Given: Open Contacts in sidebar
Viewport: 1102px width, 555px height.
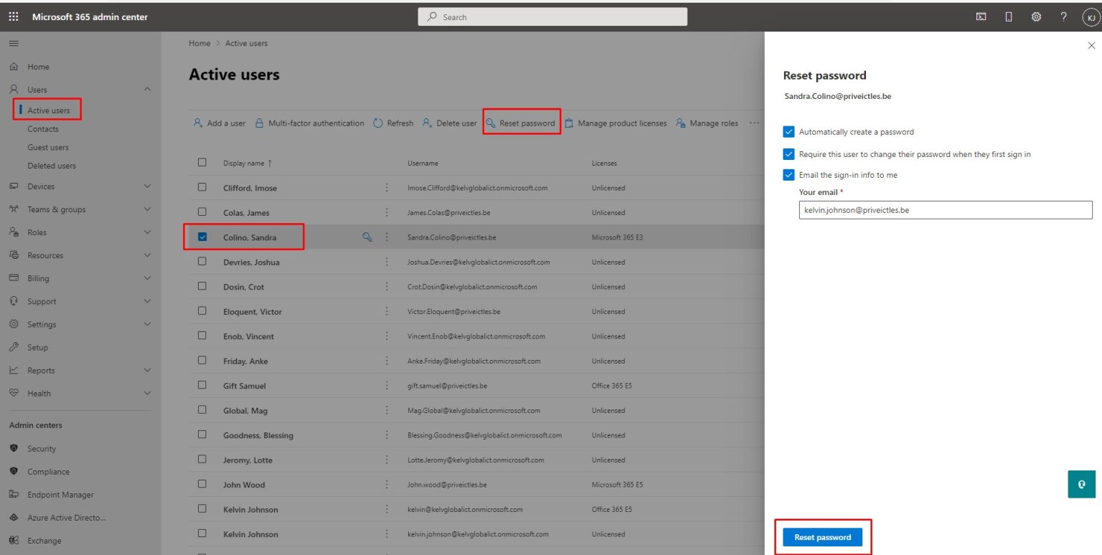Looking at the screenshot, I should pyautogui.click(x=43, y=129).
